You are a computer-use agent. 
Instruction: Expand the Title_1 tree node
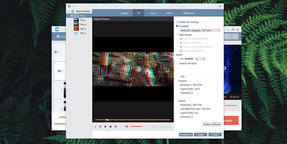point(72,16)
